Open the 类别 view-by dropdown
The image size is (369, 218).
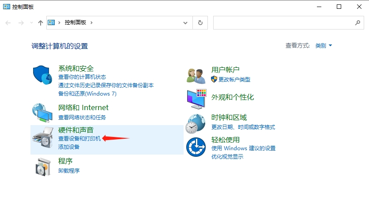324,45
